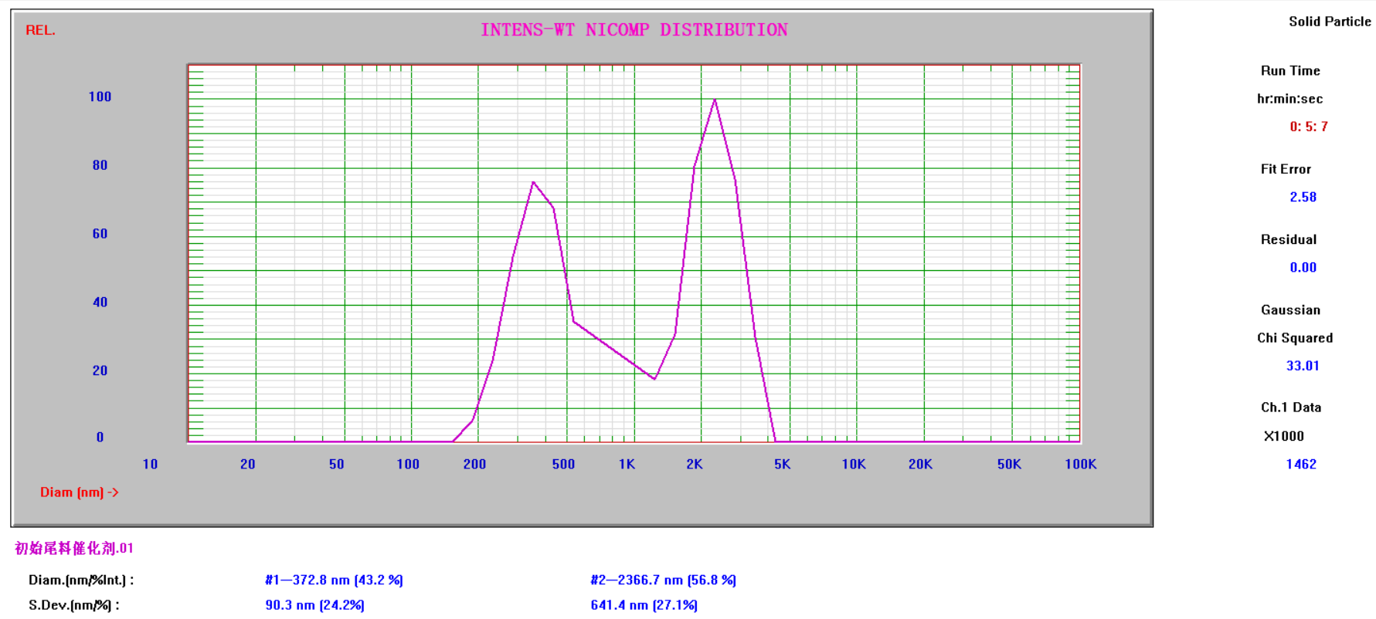The height and width of the screenshot is (619, 1376).
Task: Select the magenta sample name 初始尾料催化剂.01
Action: pos(74,548)
